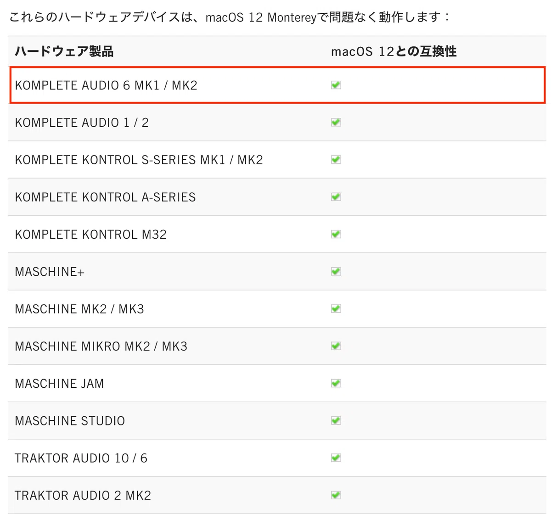Click the intro sentence mentioning macOS 12 Monterey
The image size is (551, 514).
tap(230, 17)
